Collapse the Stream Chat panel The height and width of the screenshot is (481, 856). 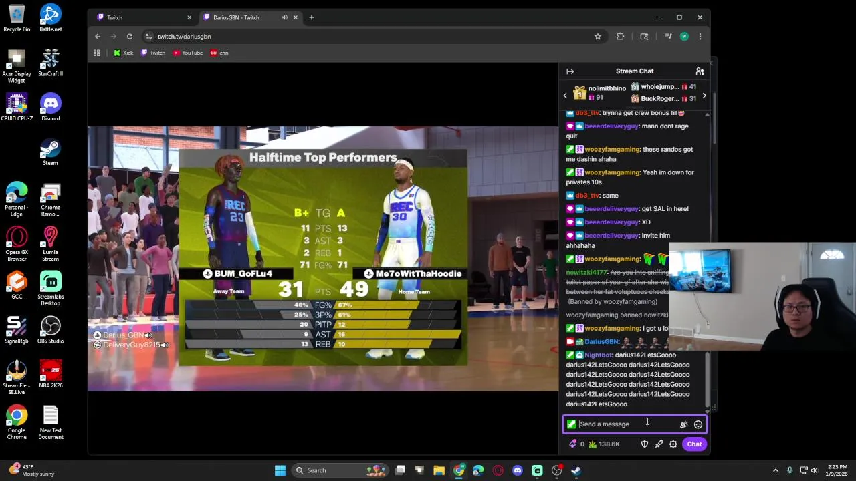click(570, 71)
